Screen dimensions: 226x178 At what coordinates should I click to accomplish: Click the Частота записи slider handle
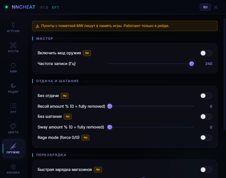click(x=192, y=63)
